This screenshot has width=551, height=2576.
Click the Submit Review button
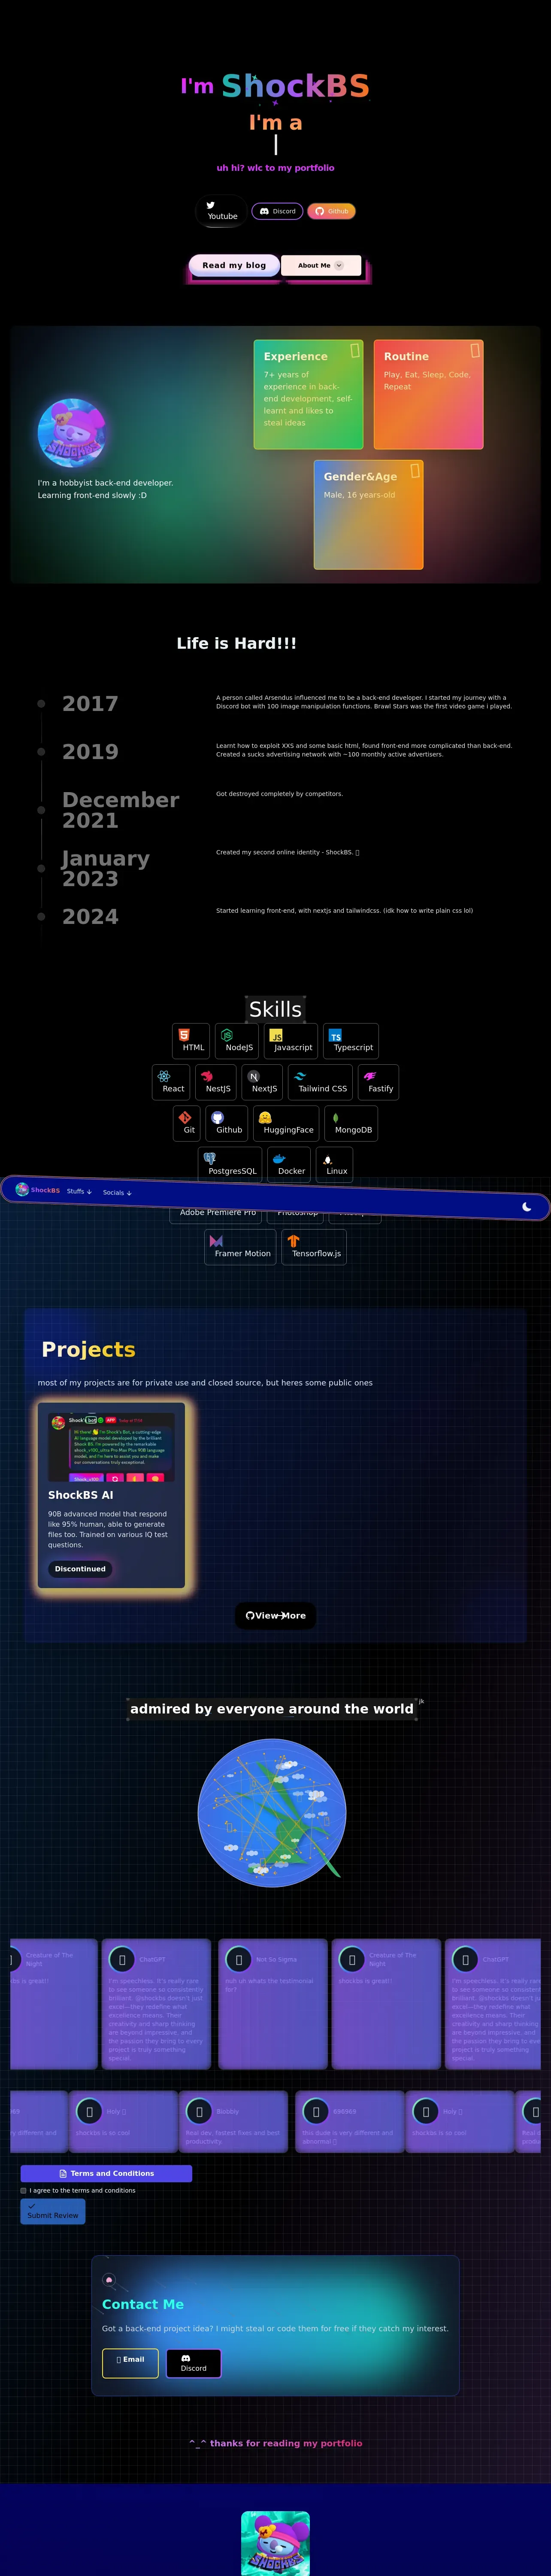[x=53, y=2211]
